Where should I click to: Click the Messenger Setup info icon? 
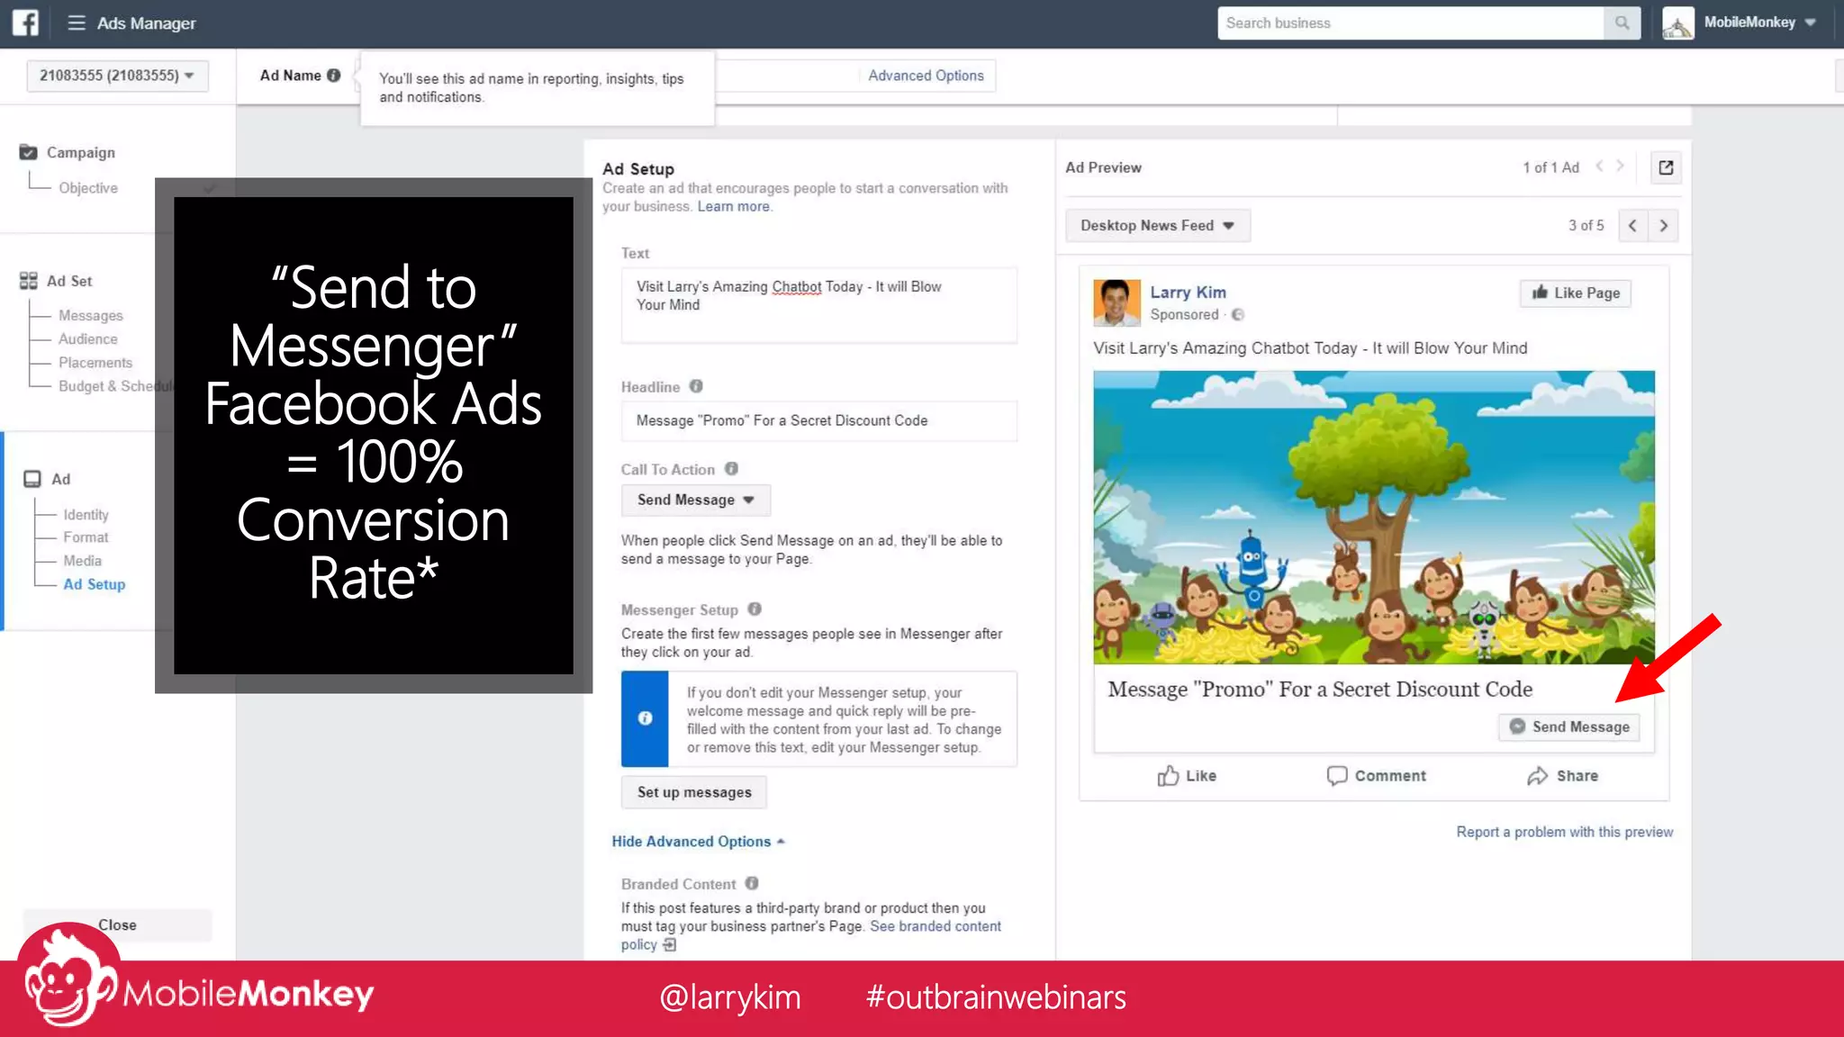pyautogui.click(x=755, y=609)
